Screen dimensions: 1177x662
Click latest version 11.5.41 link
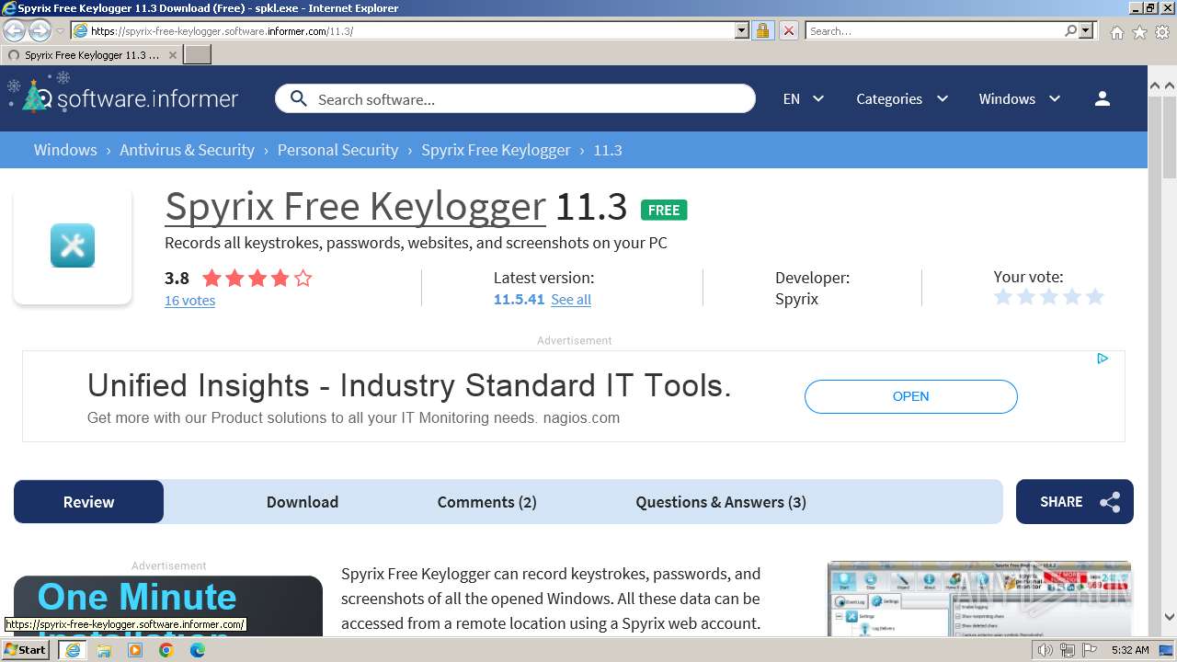point(519,300)
